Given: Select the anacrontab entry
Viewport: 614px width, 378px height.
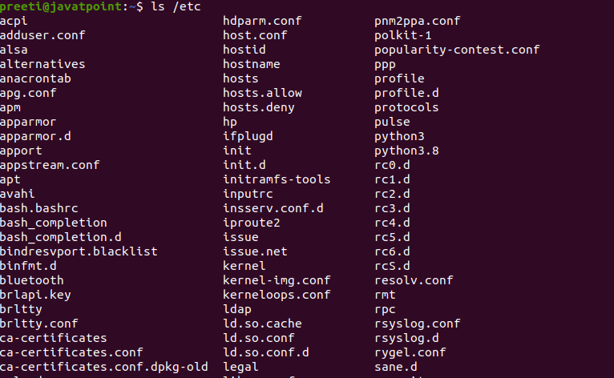Looking at the screenshot, I should [35, 78].
